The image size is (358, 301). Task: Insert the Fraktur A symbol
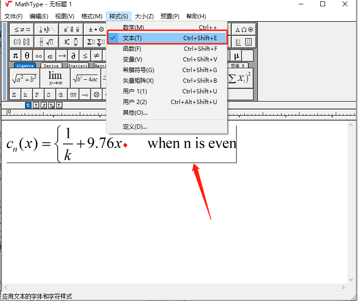(x=61, y=94)
